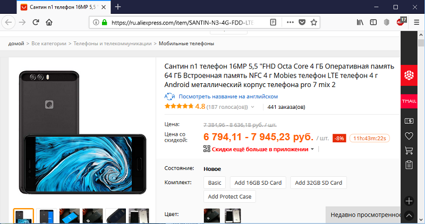Open the Tmall sidebar button
425x224 pixels.
pos(409,101)
